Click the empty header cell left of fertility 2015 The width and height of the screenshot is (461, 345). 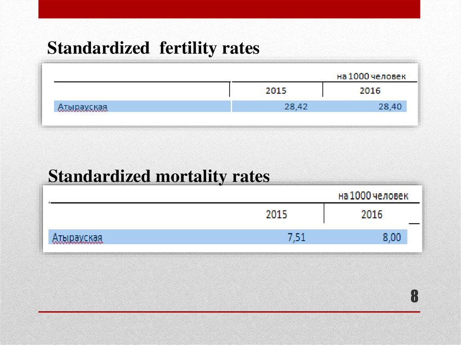pyautogui.click(x=142, y=90)
